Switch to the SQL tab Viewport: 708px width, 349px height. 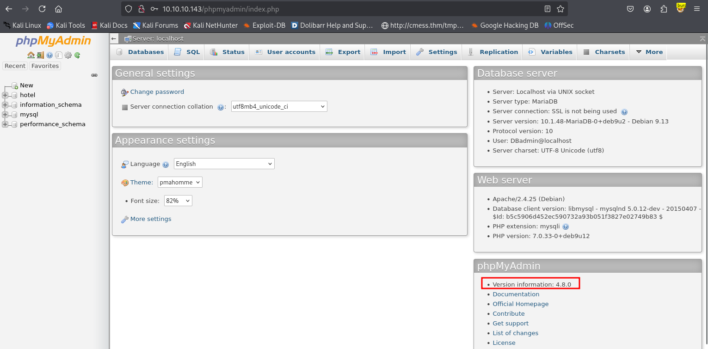(x=187, y=52)
